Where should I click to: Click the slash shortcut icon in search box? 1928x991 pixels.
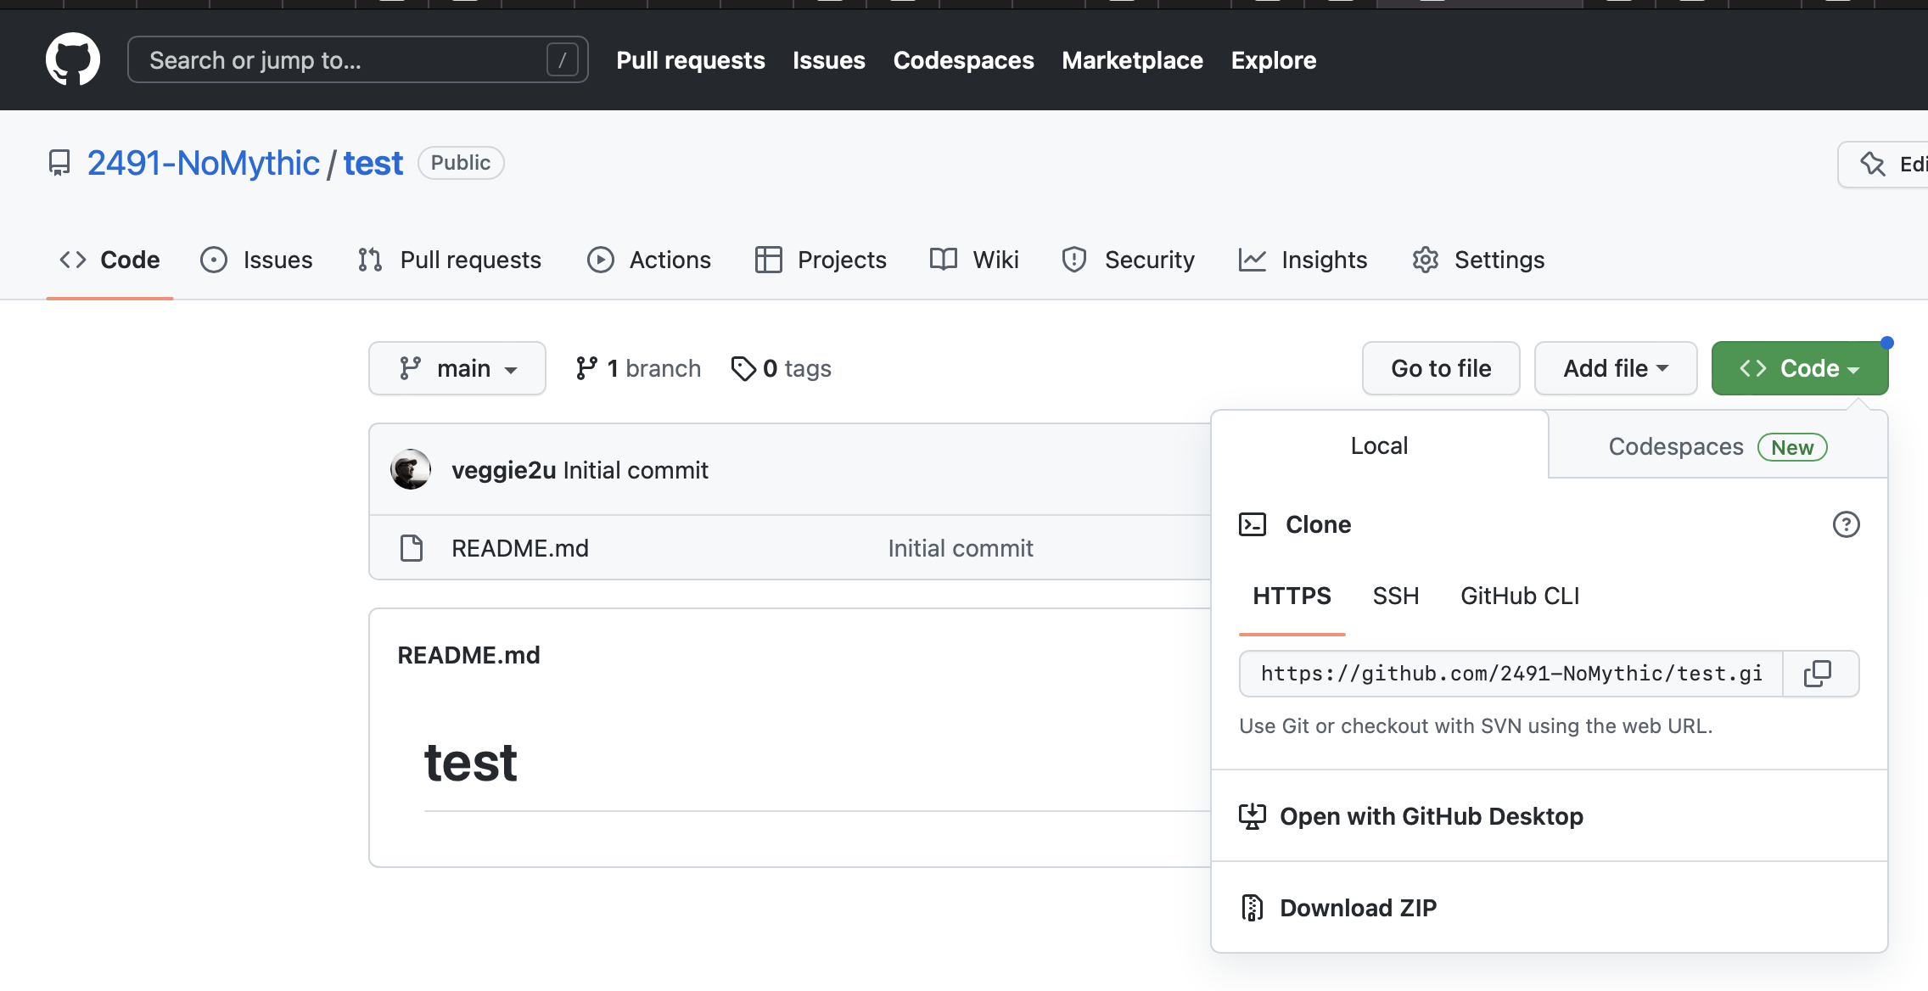tap(562, 60)
